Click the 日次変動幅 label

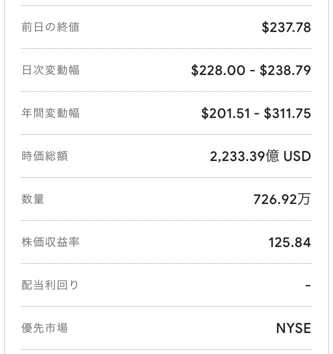click(50, 70)
